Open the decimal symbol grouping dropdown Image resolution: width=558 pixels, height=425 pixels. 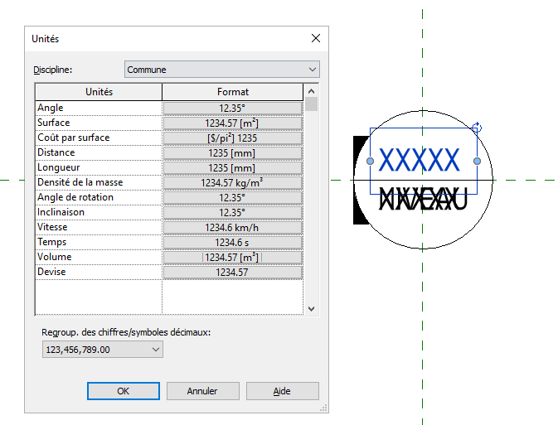coord(103,350)
